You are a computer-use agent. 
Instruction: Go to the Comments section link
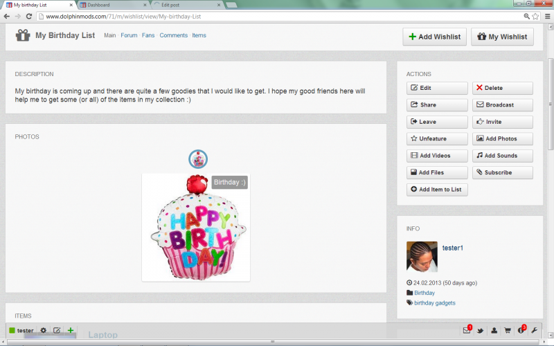point(173,35)
